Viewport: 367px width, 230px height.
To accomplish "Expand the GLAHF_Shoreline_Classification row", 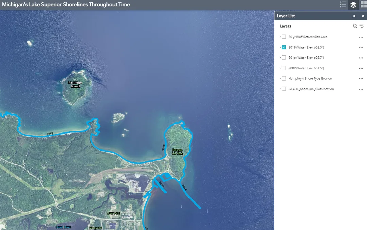I will [280, 89].
